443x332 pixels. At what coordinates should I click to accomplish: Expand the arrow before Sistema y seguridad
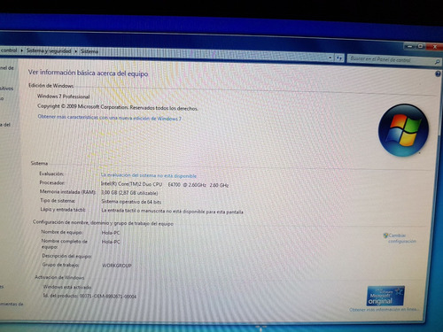[22, 50]
